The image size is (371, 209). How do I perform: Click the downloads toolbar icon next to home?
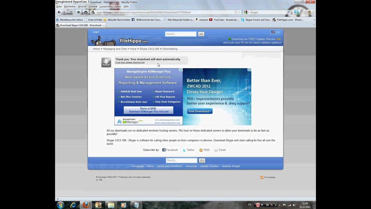86,12
